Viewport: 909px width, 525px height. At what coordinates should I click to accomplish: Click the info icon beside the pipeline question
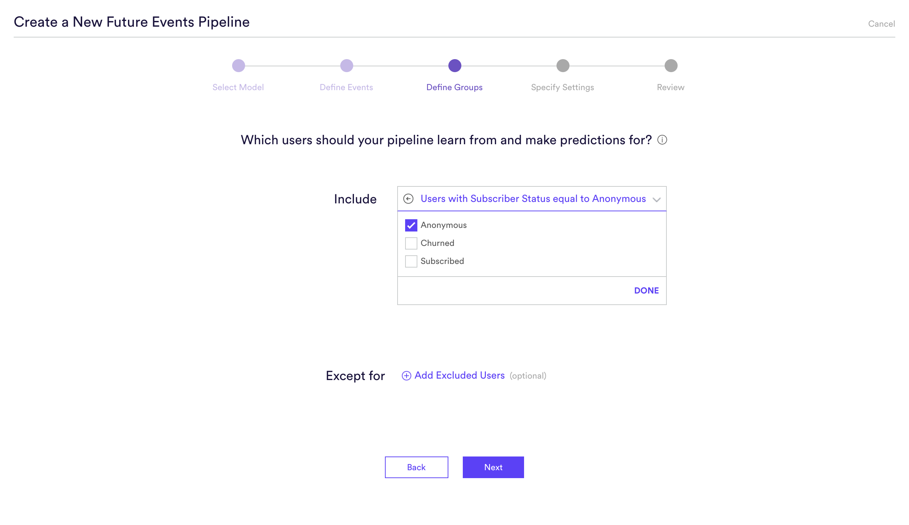[662, 140]
